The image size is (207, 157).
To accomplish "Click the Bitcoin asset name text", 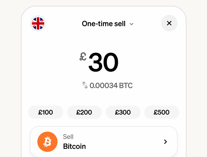I will [74, 146].
